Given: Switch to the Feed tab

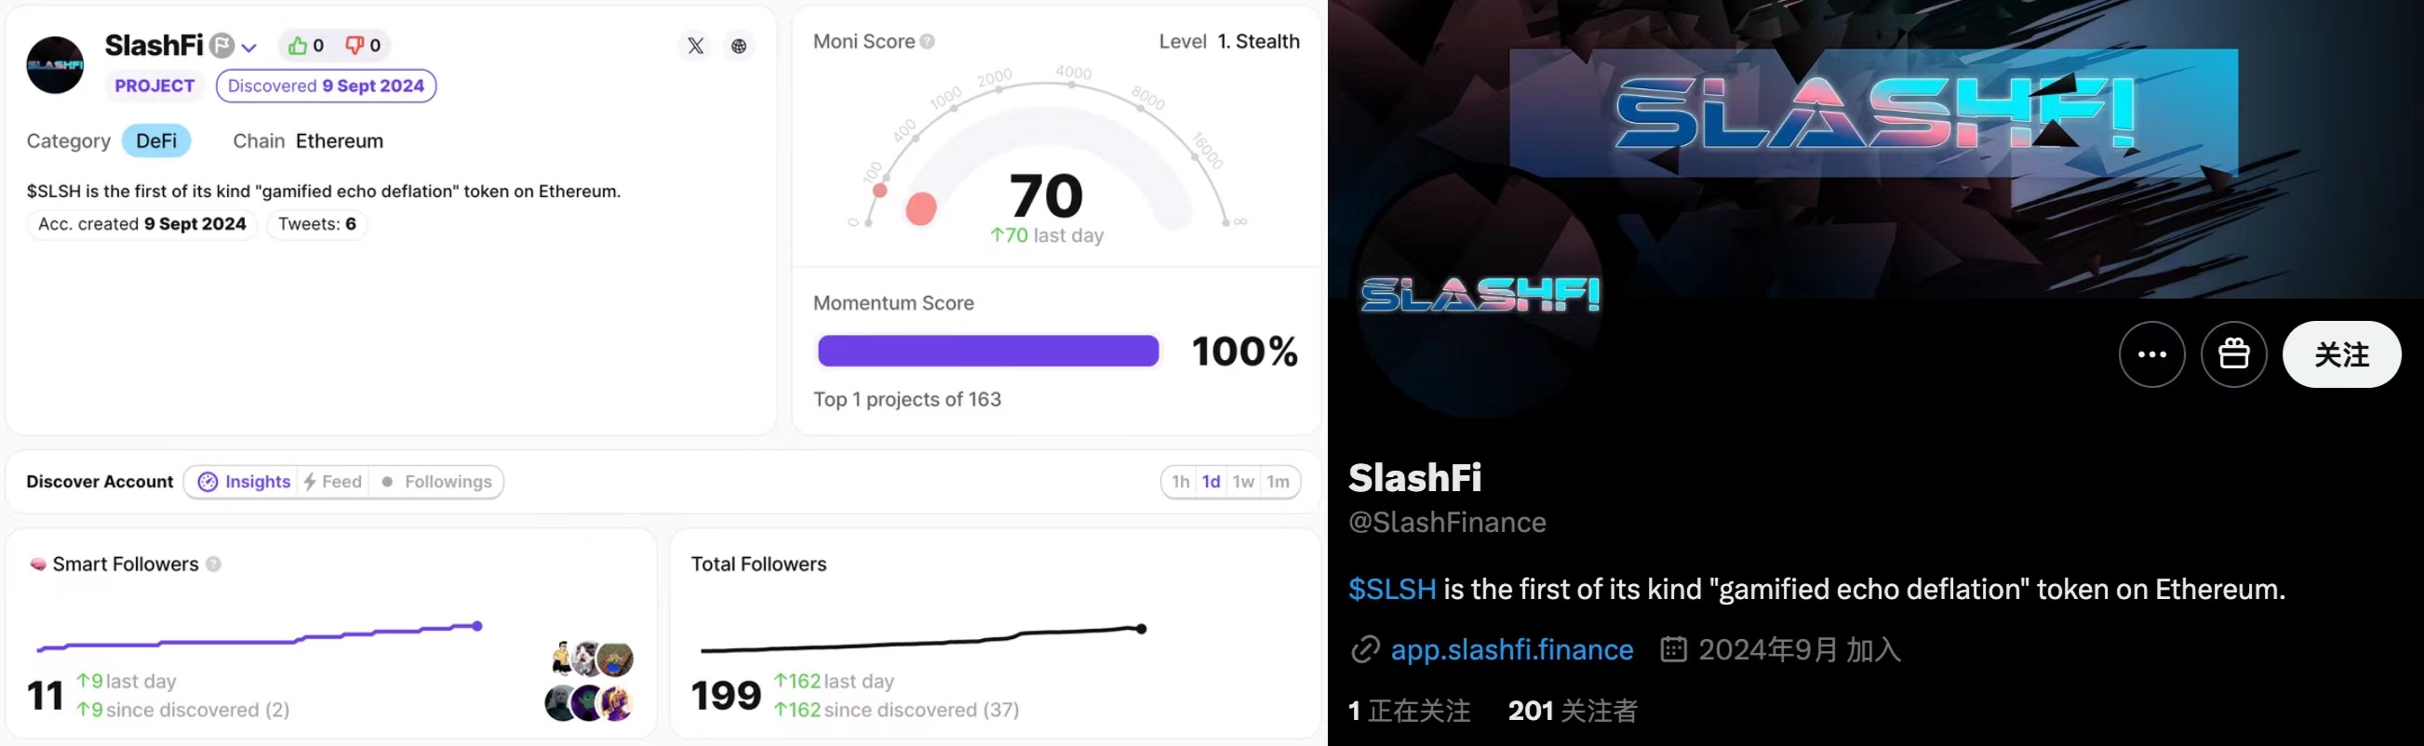Looking at the screenshot, I should (332, 482).
